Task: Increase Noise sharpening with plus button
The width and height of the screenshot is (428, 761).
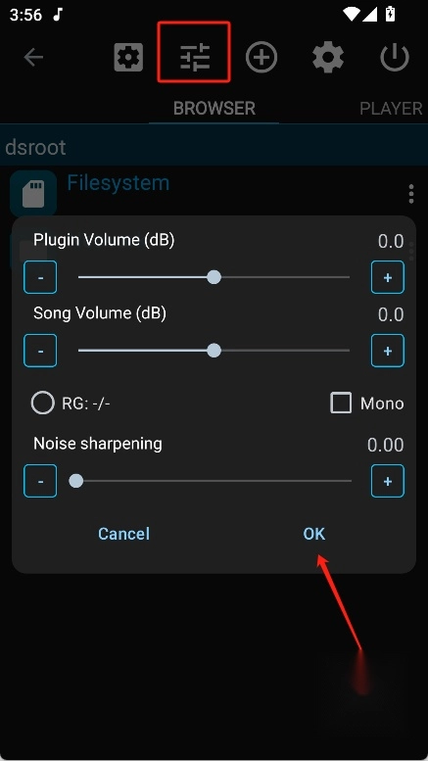Action: (x=388, y=481)
